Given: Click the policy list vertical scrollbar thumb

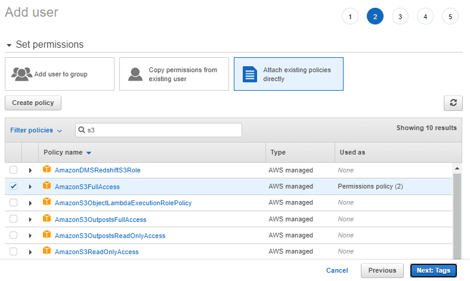Looking at the screenshot, I should tap(457, 216).
